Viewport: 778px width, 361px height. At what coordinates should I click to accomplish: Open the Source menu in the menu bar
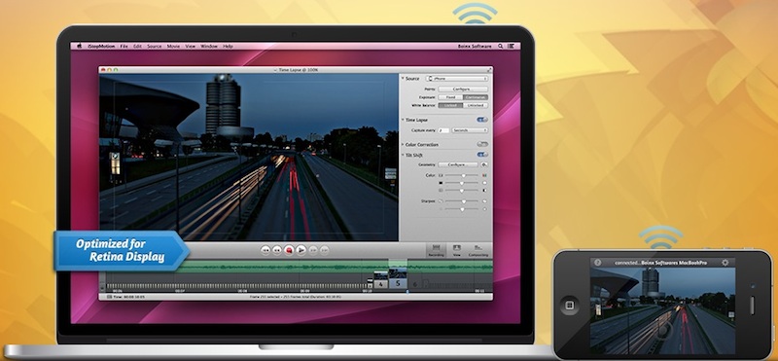tap(155, 46)
